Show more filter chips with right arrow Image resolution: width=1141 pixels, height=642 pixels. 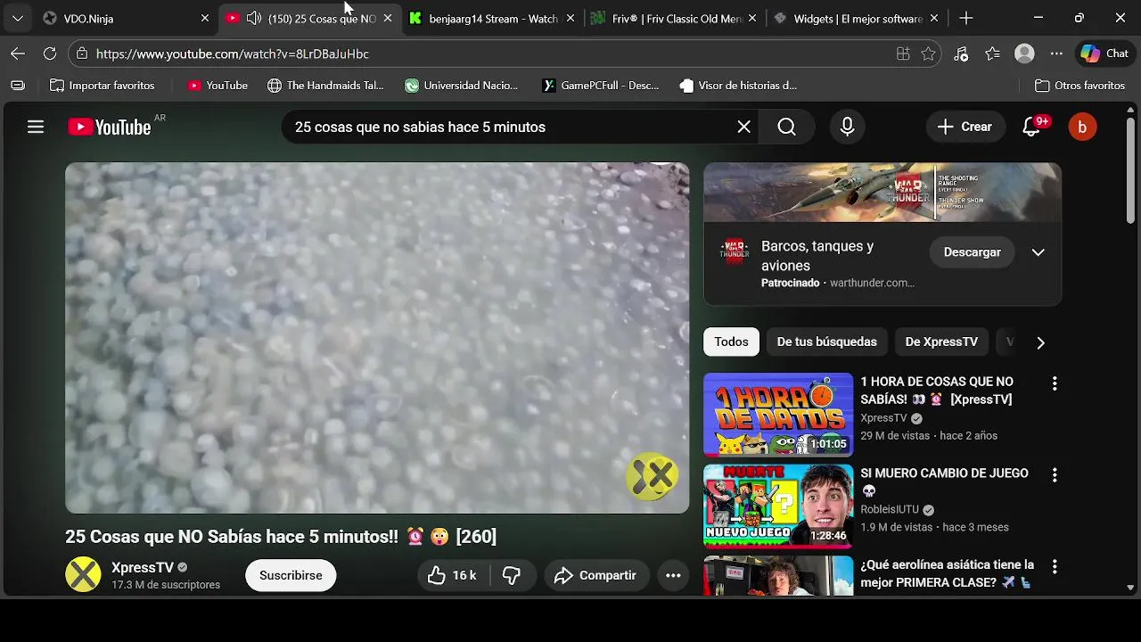coord(1040,342)
